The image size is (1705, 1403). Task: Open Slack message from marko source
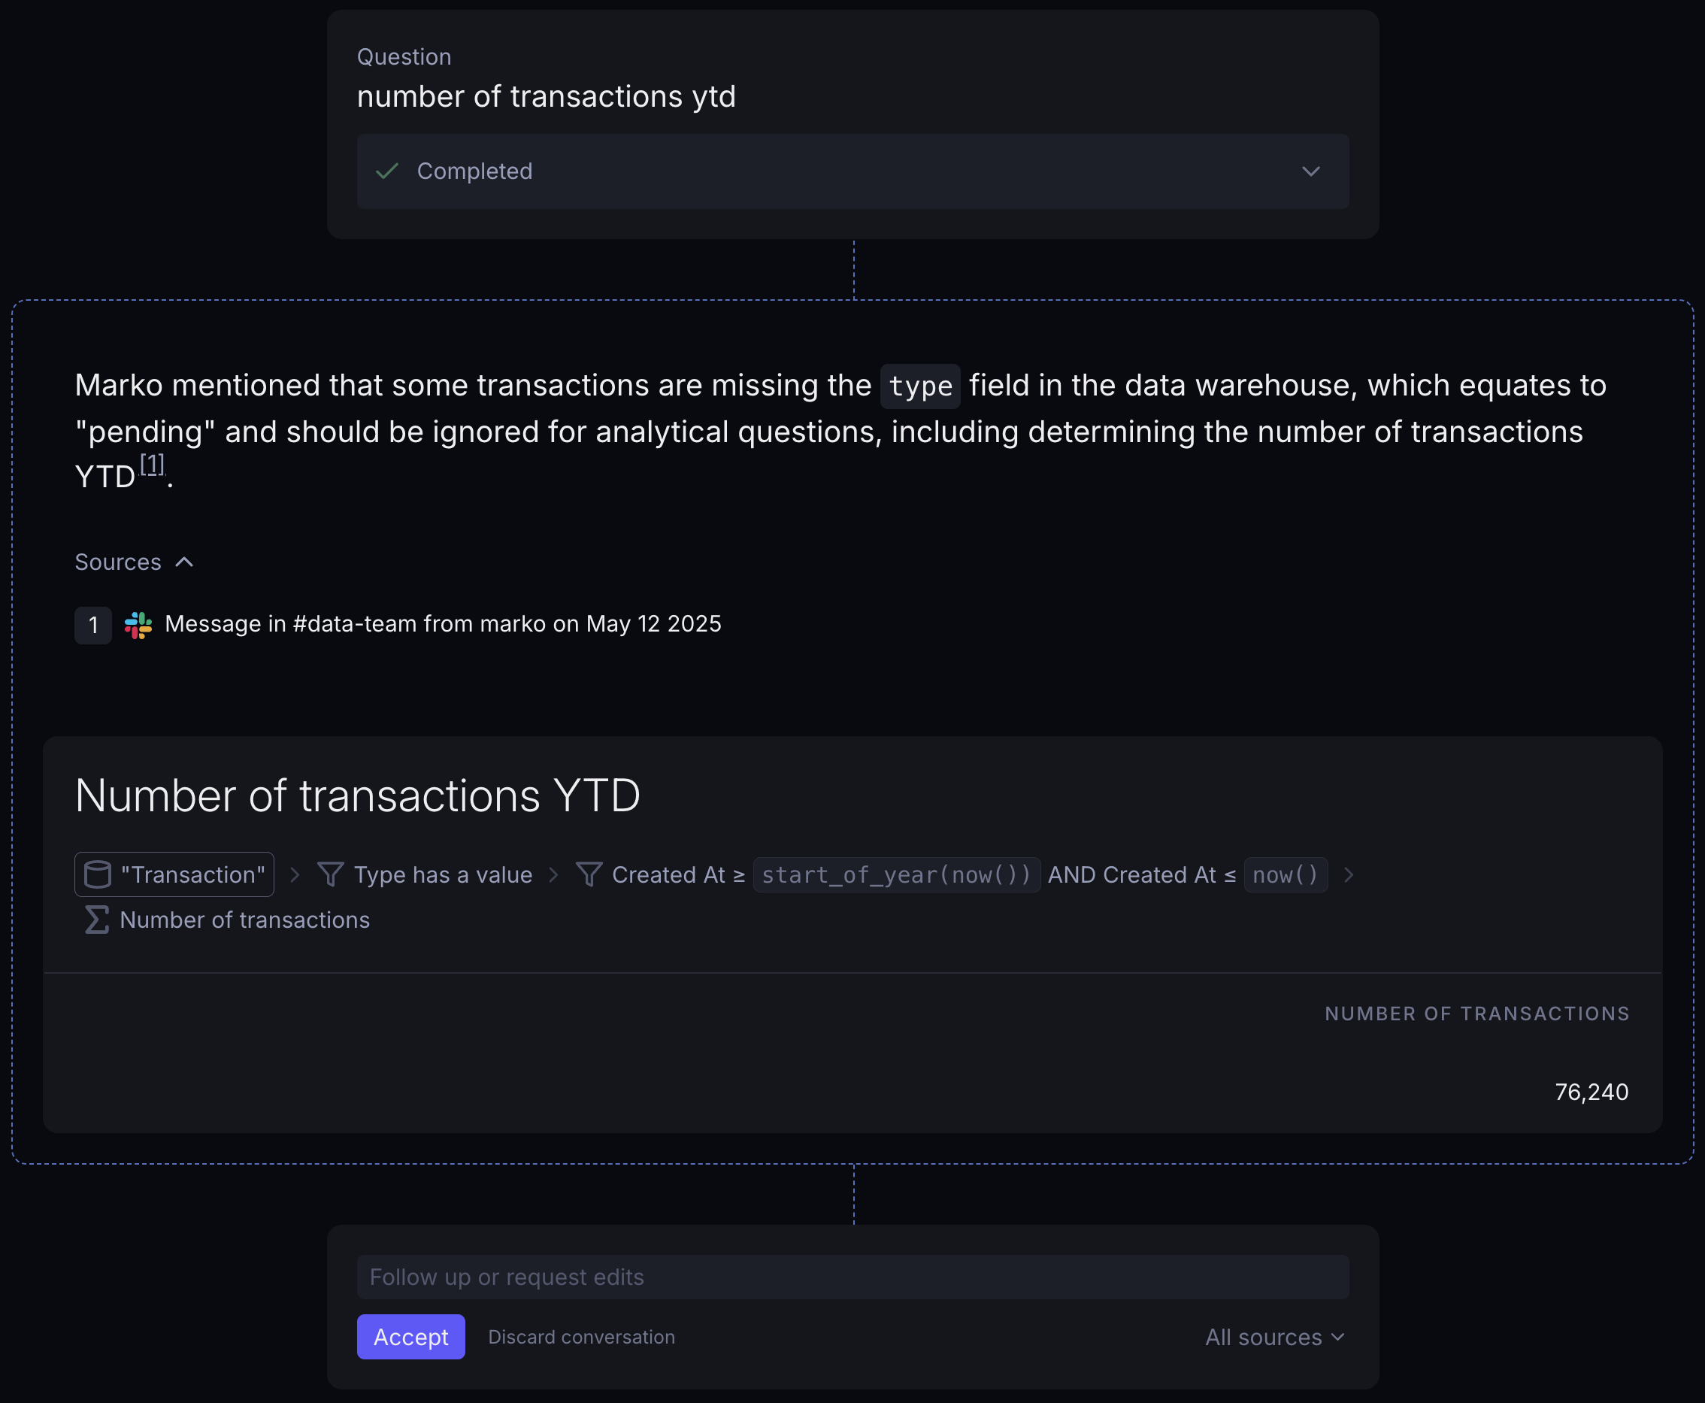click(x=443, y=624)
